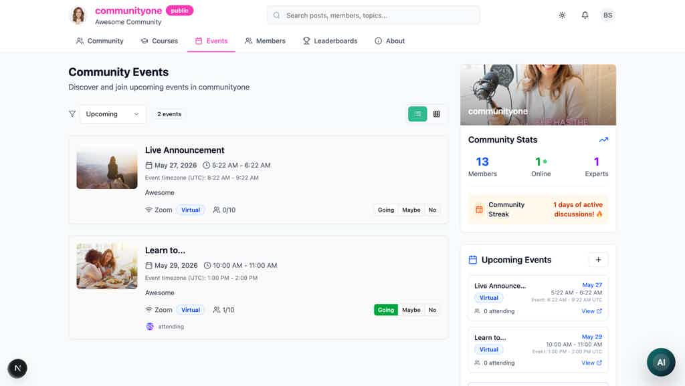Click the communityone banner image
This screenshot has height=386, width=685.
pyautogui.click(x=539, y=95)
